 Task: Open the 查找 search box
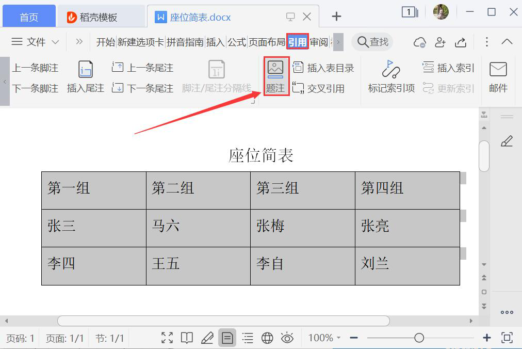(372, 42)
